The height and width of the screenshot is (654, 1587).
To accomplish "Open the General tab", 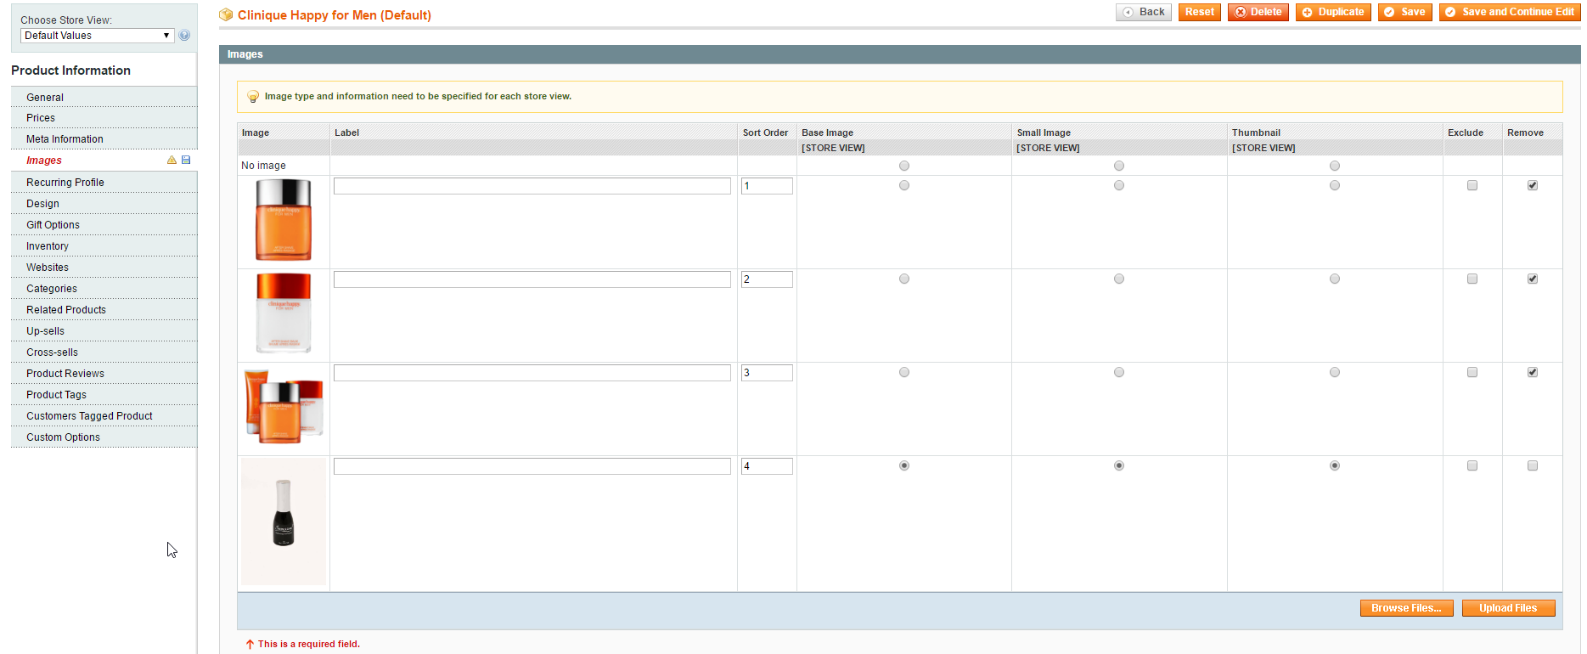I will click(104, 97).
